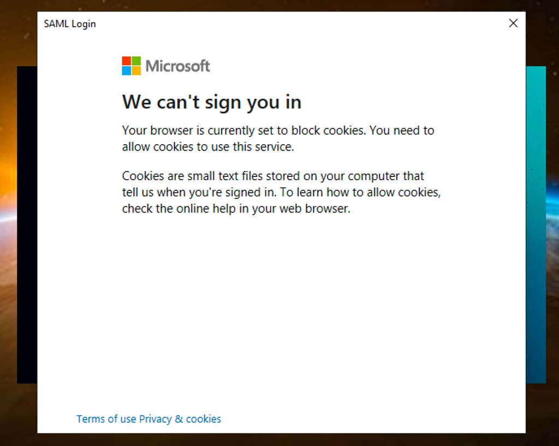Select the "We can't sign you in" heading
The height and width of the screenshot is (446, 559).
tap(211, 102)
